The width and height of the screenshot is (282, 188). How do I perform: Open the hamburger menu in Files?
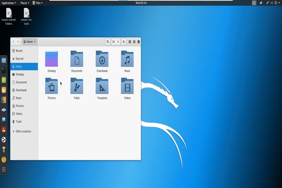[124, 42]
